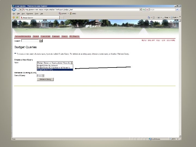
Task: Open the Tools menu in menu bar
Action: pyautogui.click(x=36, y=14)
